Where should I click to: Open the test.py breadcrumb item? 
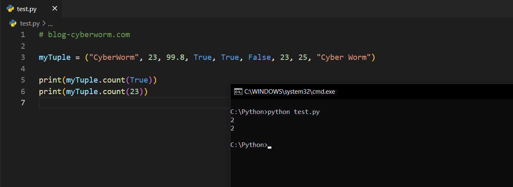coord(30,24)
